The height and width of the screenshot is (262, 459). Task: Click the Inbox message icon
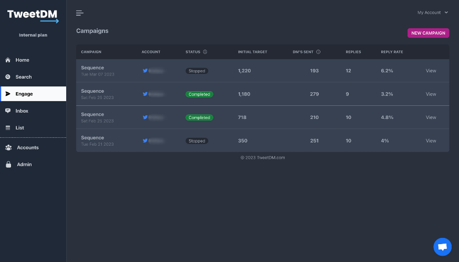click(x=8, y=111)
